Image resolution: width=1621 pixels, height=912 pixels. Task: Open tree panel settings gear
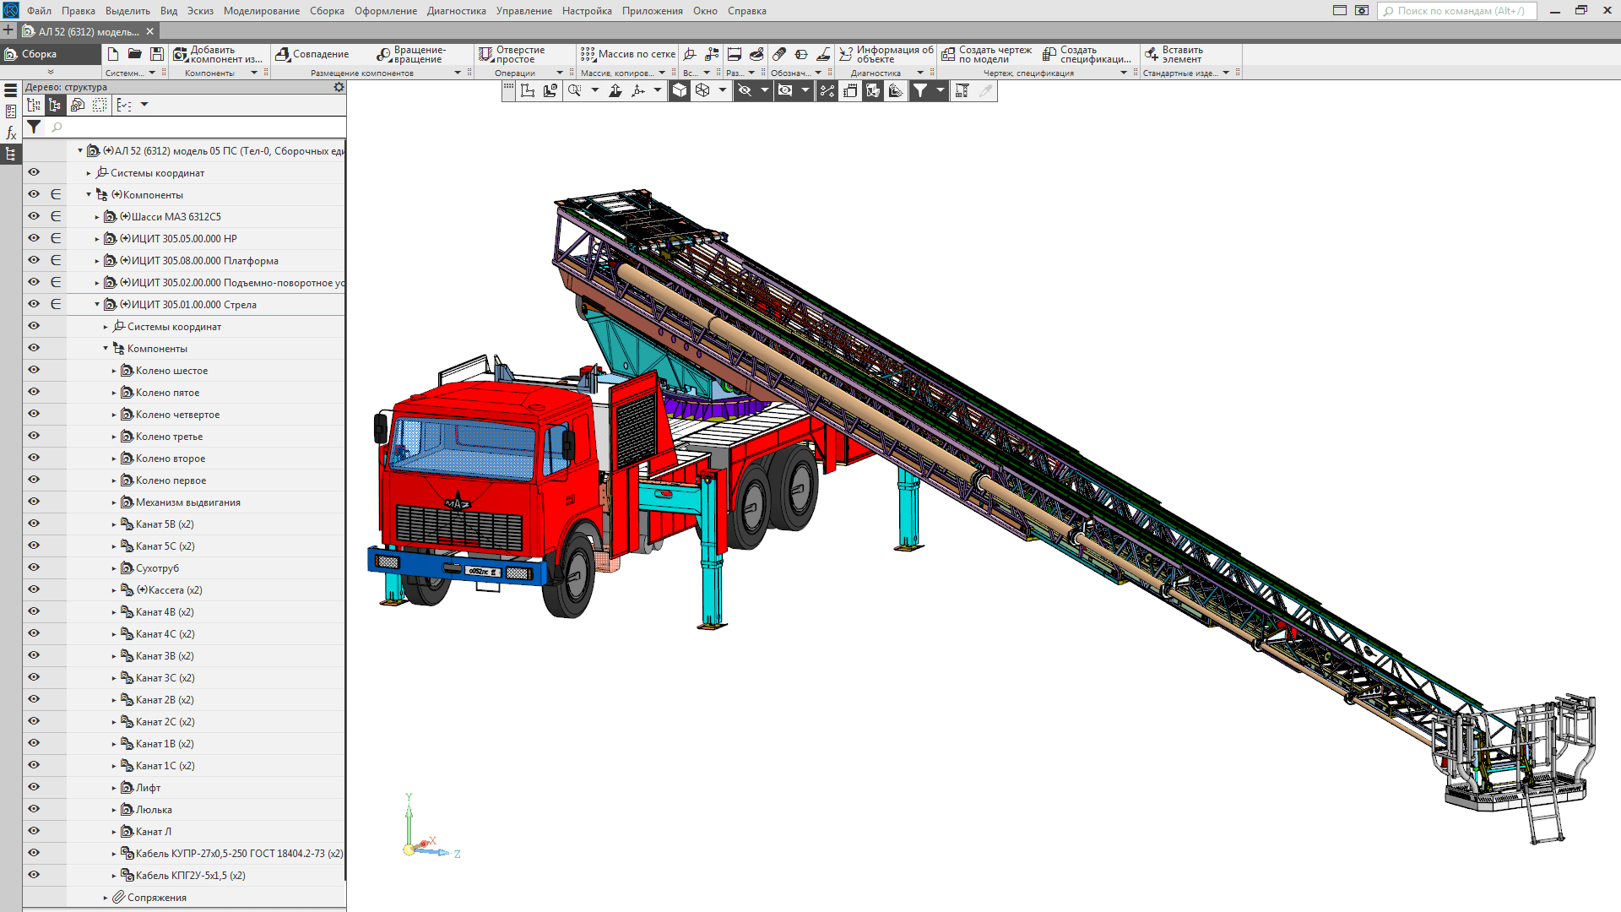pos(339,87)
